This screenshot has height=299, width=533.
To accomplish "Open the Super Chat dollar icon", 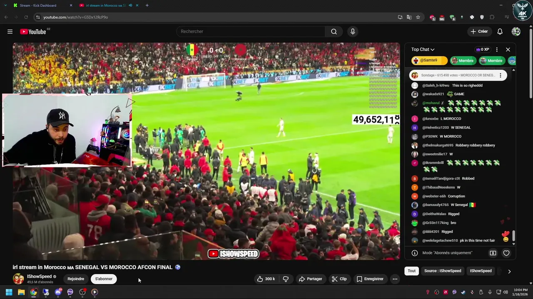I will (x=493, y=253).
